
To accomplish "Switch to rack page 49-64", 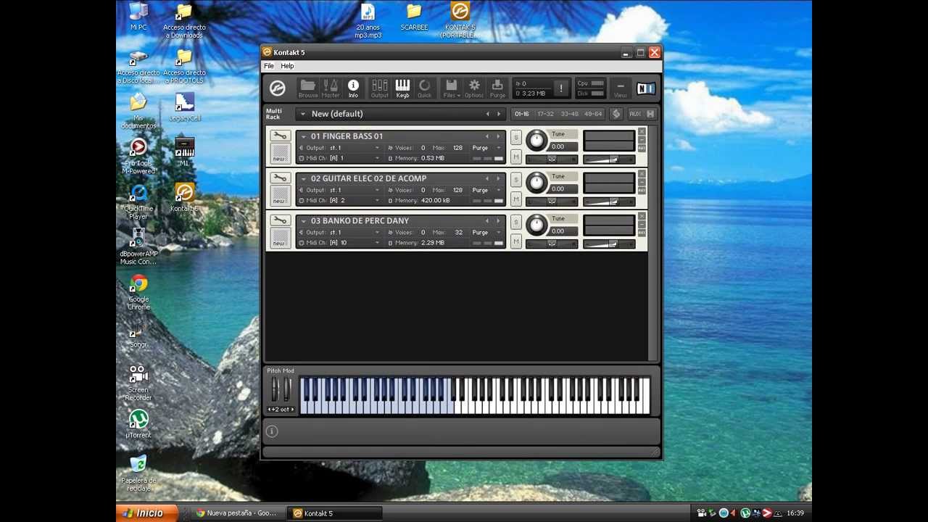I will click(593, 114).
